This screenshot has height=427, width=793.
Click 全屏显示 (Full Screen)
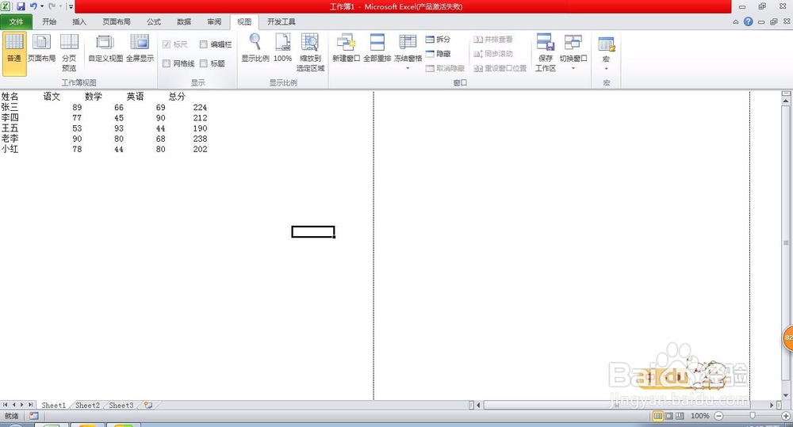[x=140, y=48]
